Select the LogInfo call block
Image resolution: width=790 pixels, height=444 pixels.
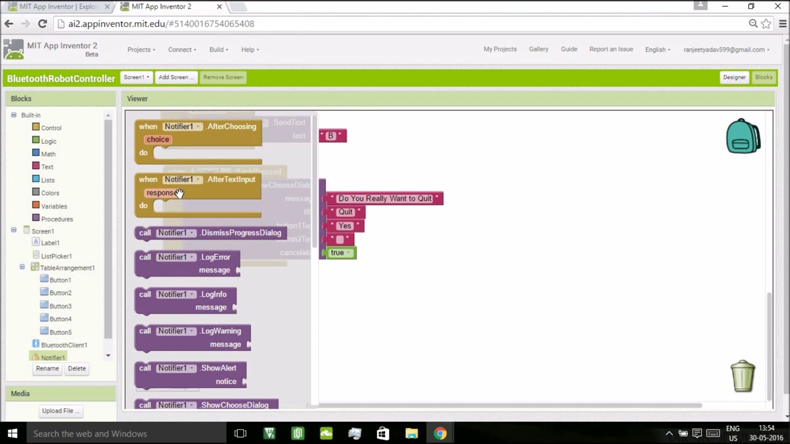click(185, 300)
